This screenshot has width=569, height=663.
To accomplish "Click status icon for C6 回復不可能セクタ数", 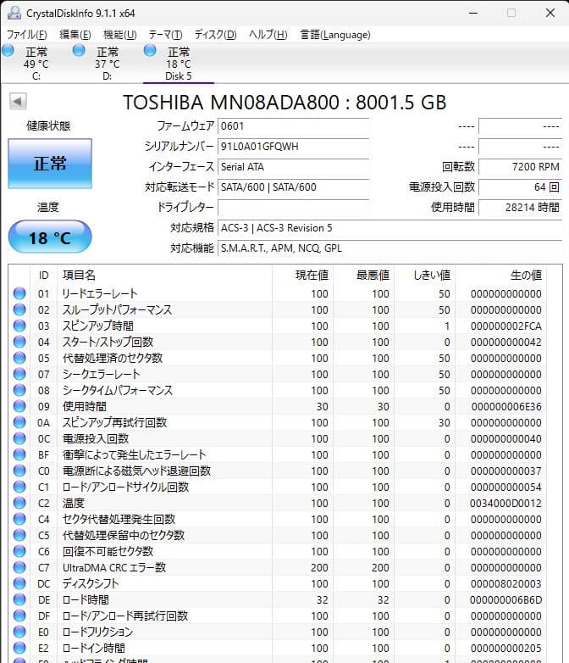I will pyautogui.click(x=19, y=551).
